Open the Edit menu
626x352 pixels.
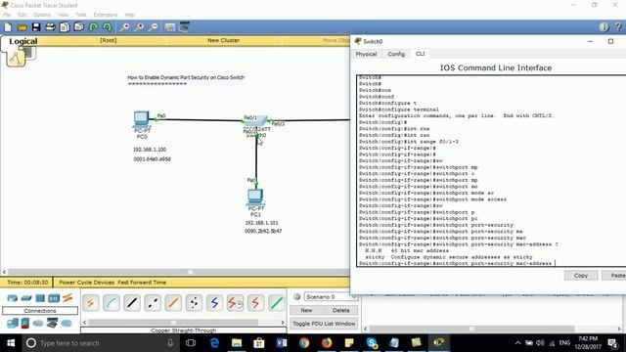tap(22, 15)
